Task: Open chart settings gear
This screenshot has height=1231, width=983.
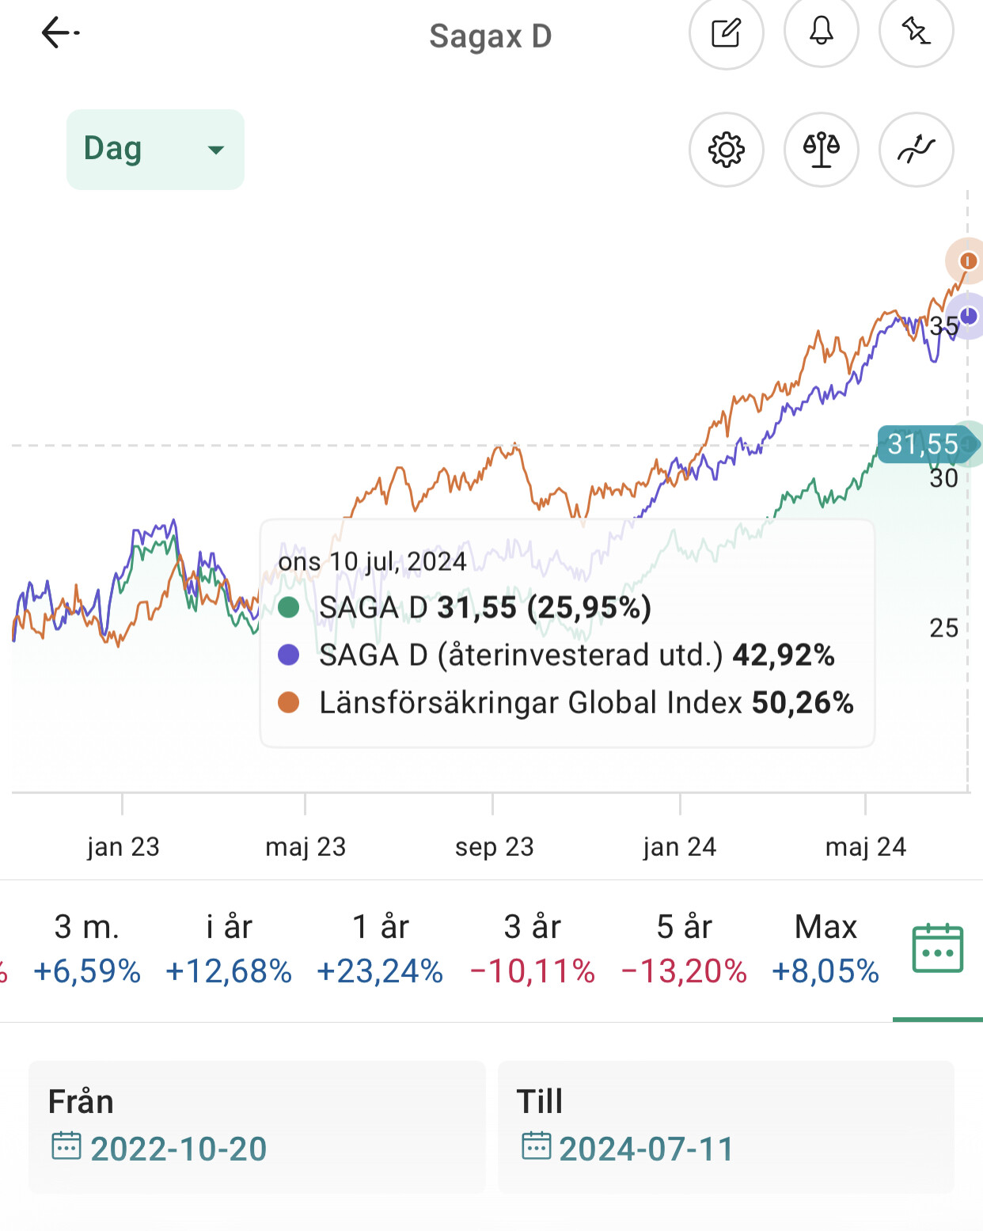Action: pos(726,150)
